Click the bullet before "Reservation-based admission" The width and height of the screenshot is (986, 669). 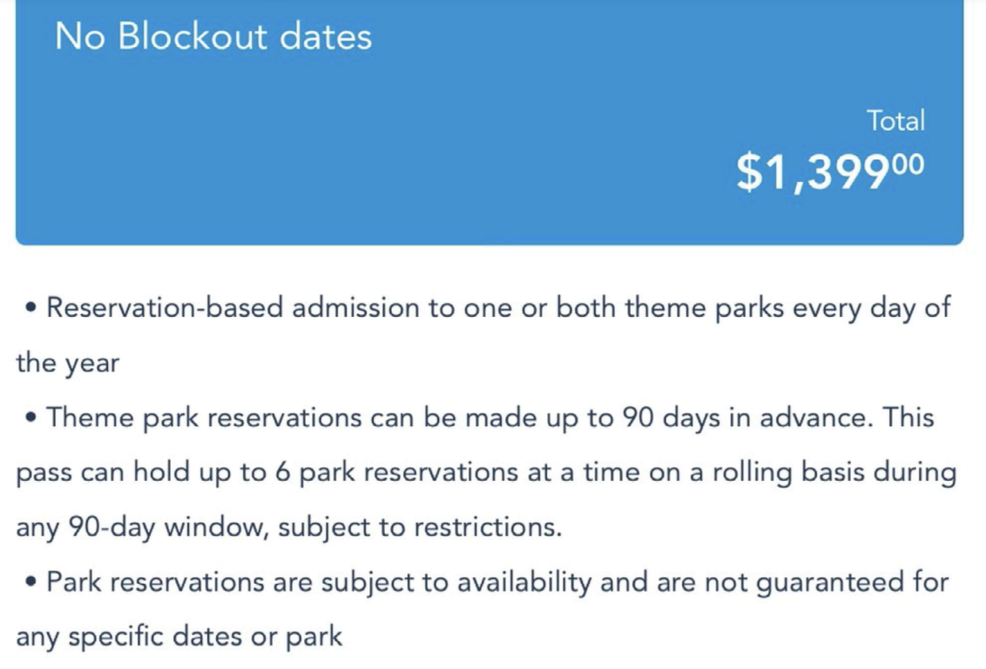(x=31, y=307)
